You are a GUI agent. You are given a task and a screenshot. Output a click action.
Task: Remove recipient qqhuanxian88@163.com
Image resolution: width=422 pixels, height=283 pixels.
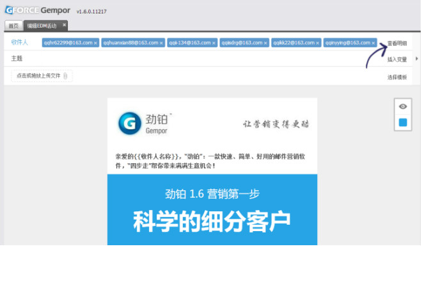tap(161, 43)
